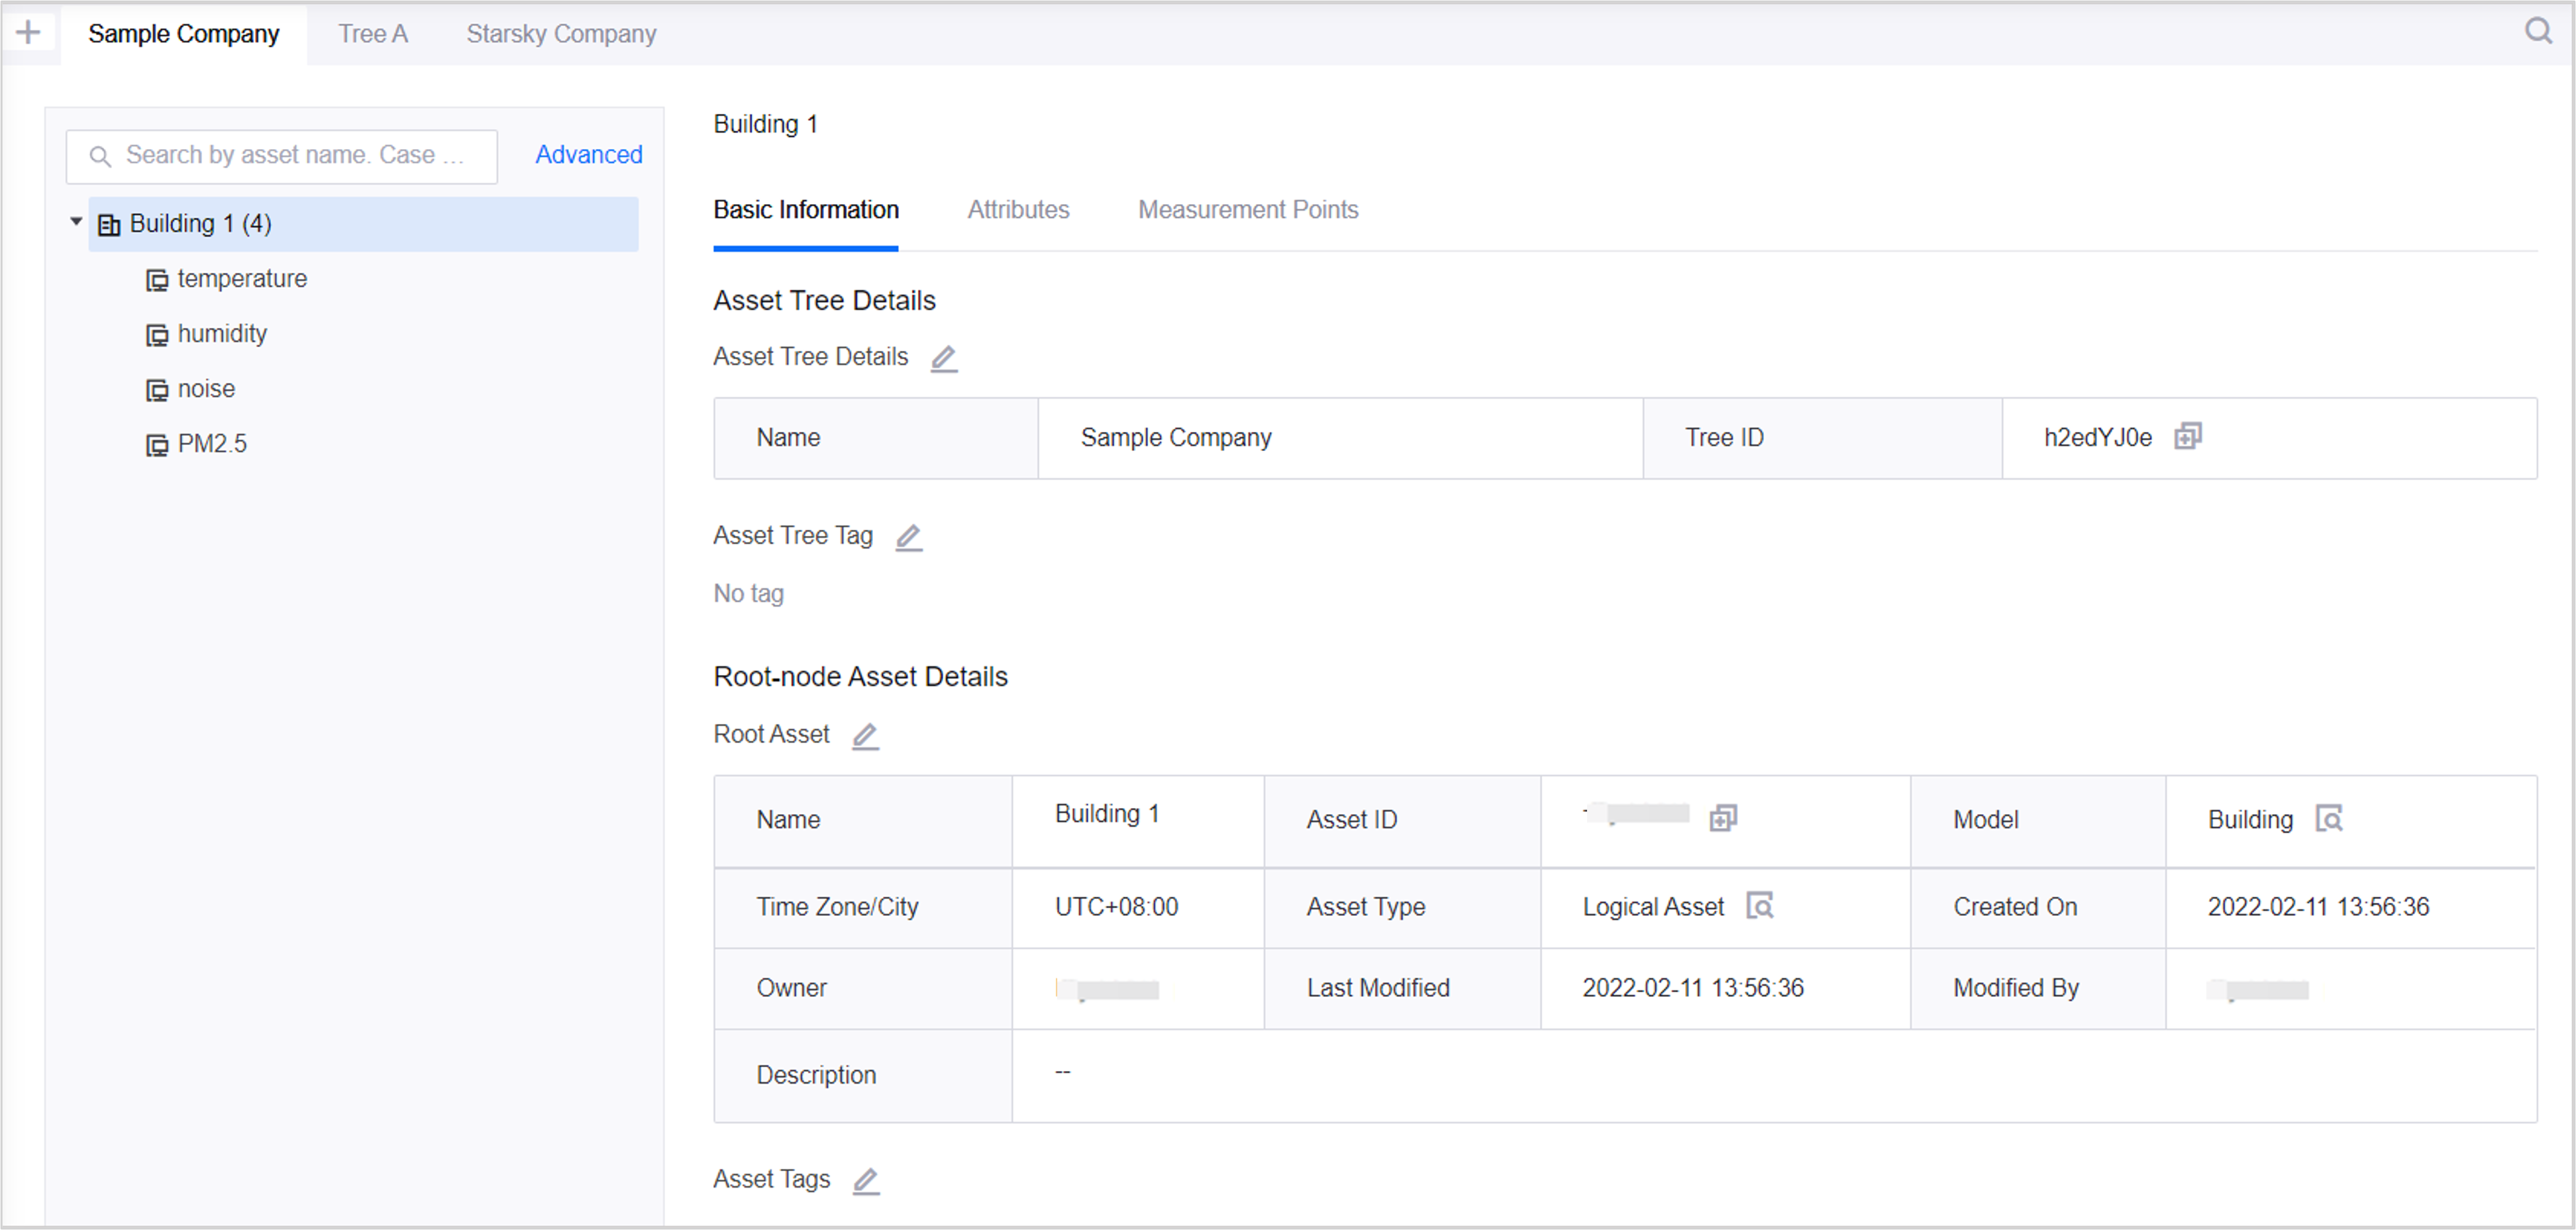Image resolution: width=2576 pixels, height=1230 pixels.
Task: Open the Logical Asset type lookup icon
Action: point(1759,906)
